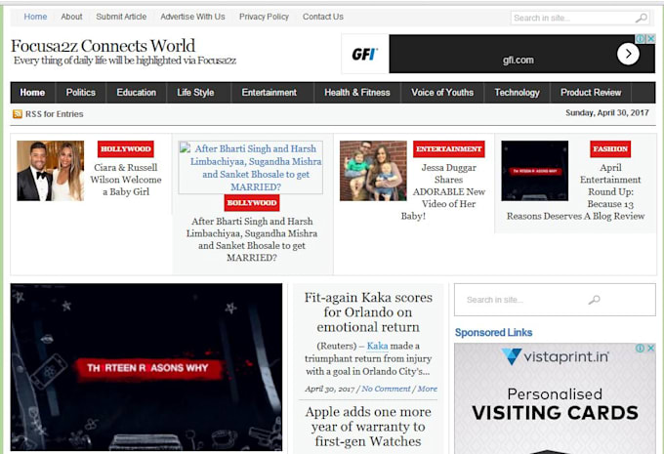
Task: Click the red HOLLYWOOD category tag
Action: click(126, 149)
